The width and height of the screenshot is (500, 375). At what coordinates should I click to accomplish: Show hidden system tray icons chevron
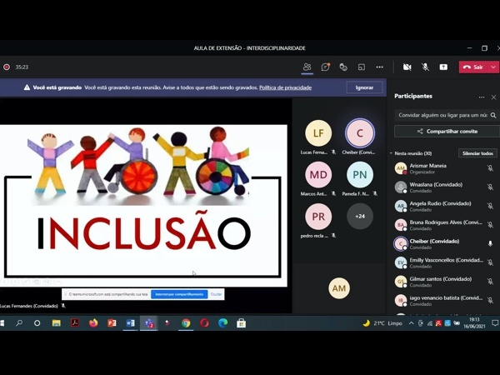(x=412, y=323)
